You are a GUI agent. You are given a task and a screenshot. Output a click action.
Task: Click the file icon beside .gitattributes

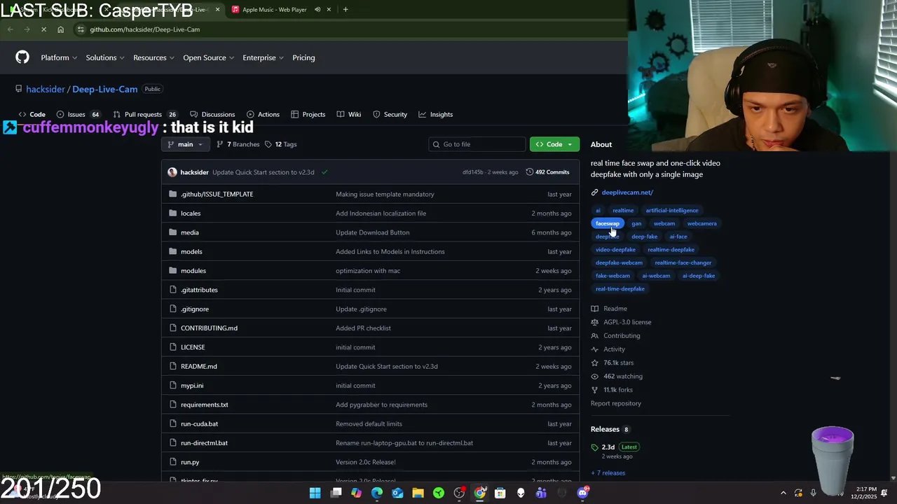[173, 290]
